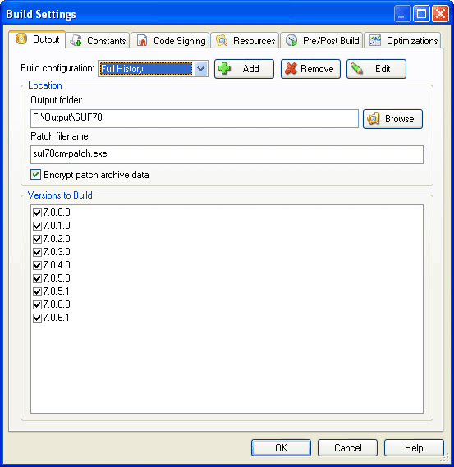Click the green plus Add icon
The height and width of the screenshot is (467, 454).
click(224, 68)
